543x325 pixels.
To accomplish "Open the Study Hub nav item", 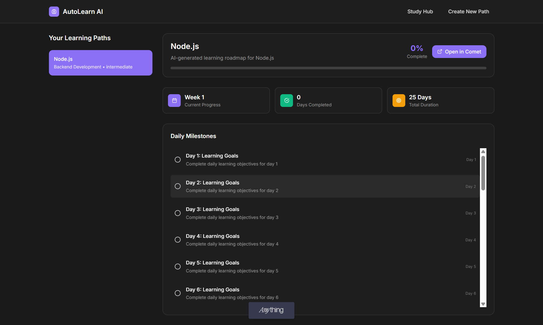I will [x=420, y=12].
